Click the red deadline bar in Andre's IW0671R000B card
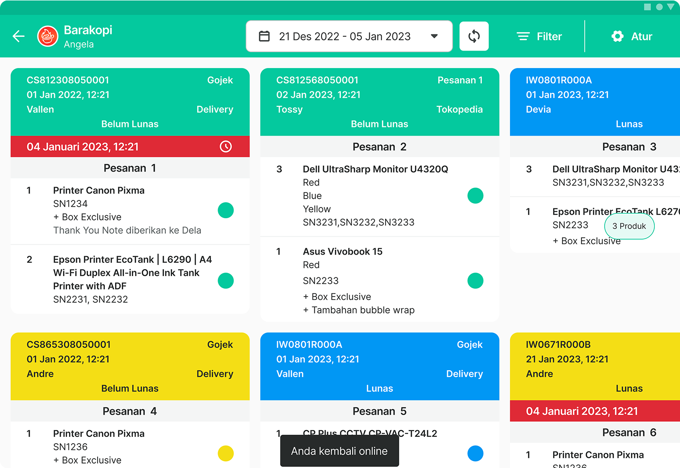The width and height of the screenshot is (680, 468). coord(595,411)
